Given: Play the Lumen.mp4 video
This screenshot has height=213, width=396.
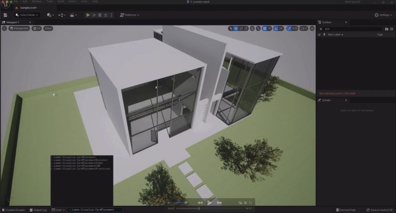Looking at the screenshot, I should [209, 203].
